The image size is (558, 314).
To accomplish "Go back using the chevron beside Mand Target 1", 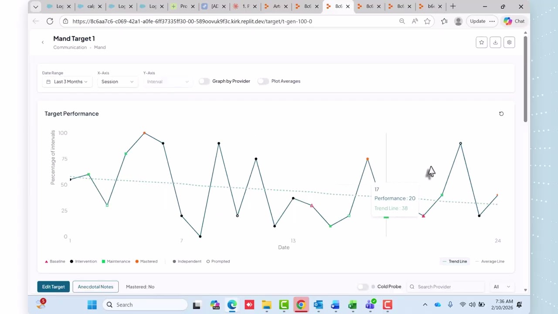I will point(43,42).
